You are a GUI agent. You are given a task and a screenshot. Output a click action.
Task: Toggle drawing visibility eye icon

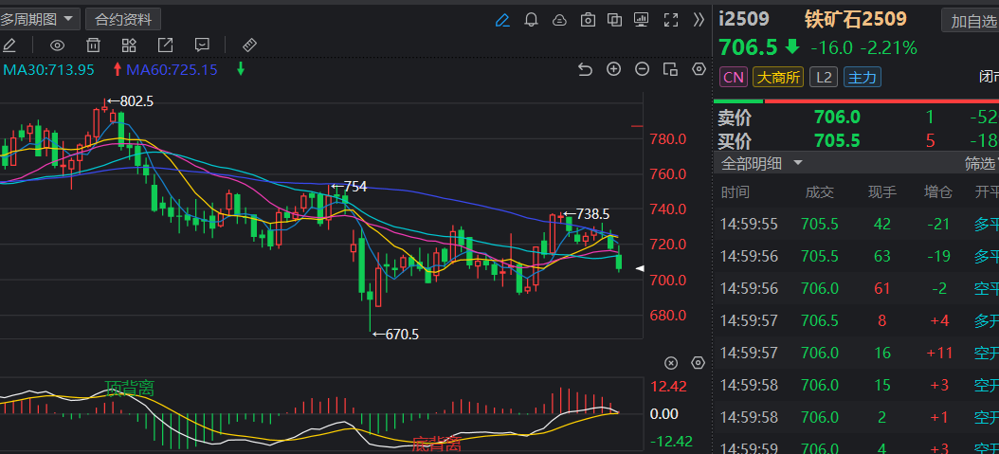(x=58, y=45)
